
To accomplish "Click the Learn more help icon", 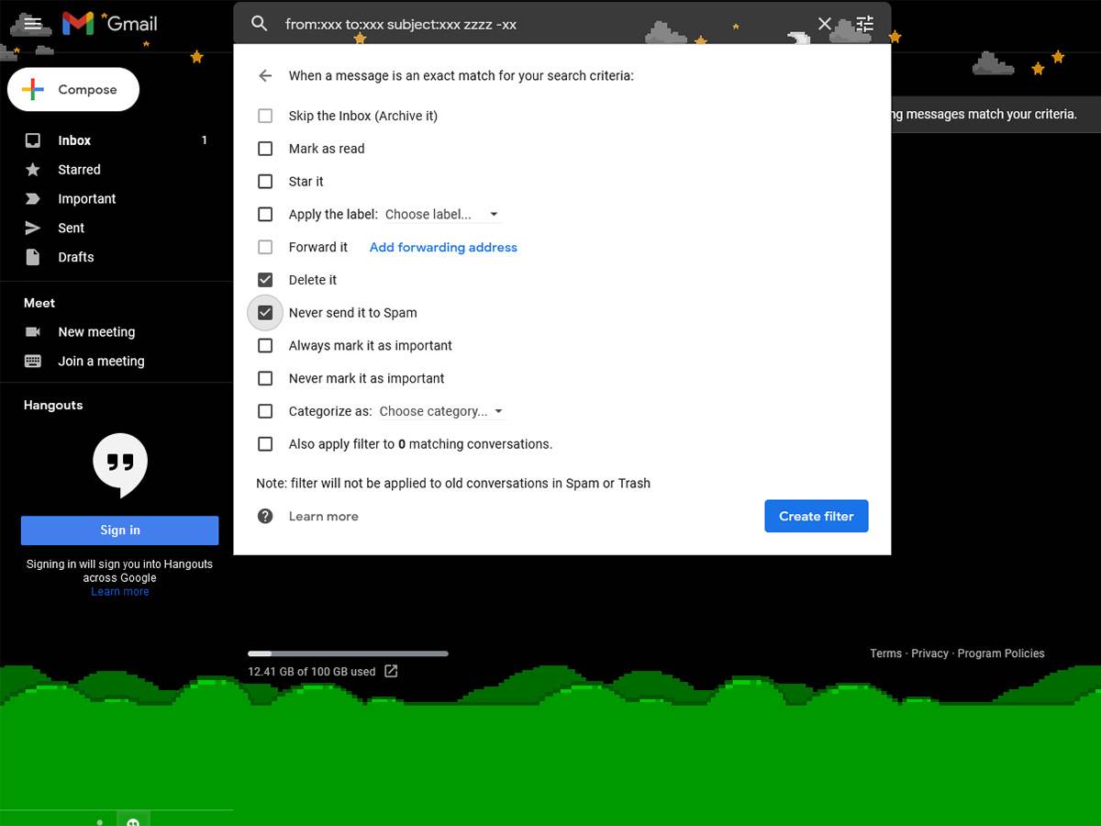I will click(265, 516).
